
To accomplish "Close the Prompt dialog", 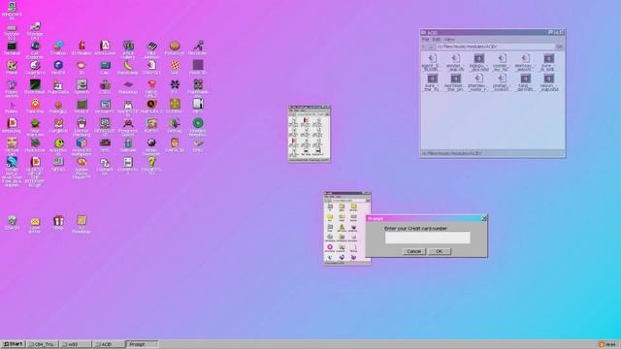I will click(x=484, y=218).
